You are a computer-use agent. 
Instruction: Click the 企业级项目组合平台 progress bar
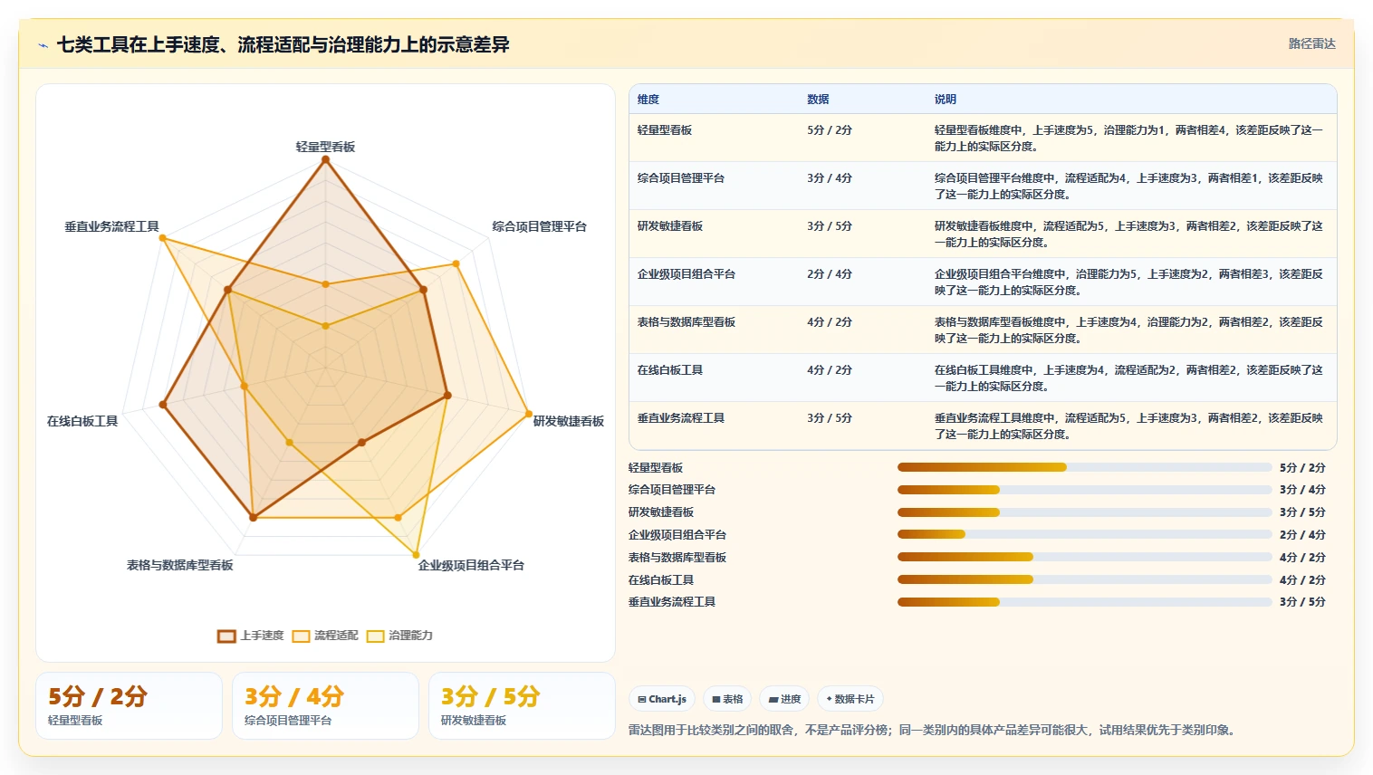coord(1084,534)
